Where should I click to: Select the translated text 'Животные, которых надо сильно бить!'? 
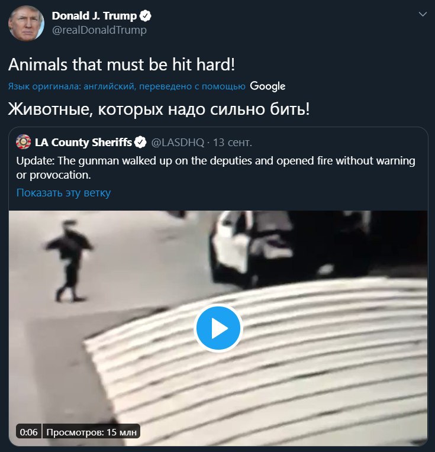pyautogui.click(x=159, y=109)
